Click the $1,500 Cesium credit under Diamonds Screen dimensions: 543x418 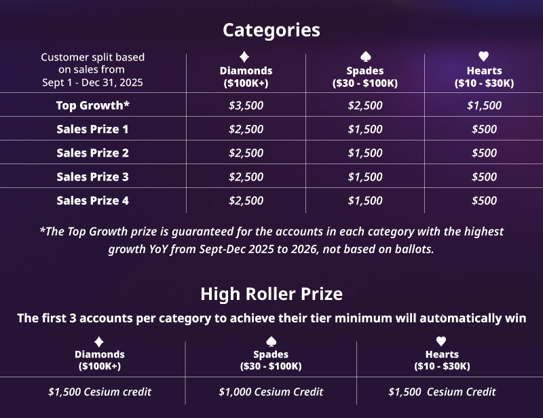pos(100,392)
